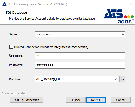Image resolution: width=135 pixels, height=107 pixels.
Task: Click the yellow dot in ATS logo
Action: (x=129, y=17)
